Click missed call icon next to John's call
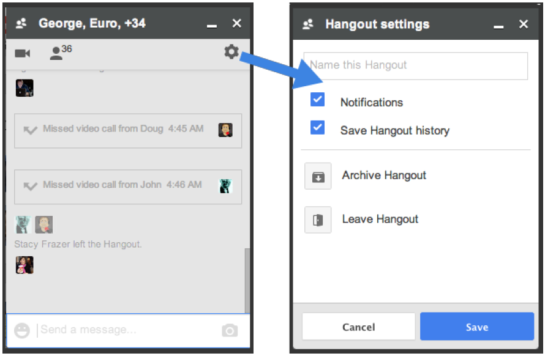 [x=30, y=186]
